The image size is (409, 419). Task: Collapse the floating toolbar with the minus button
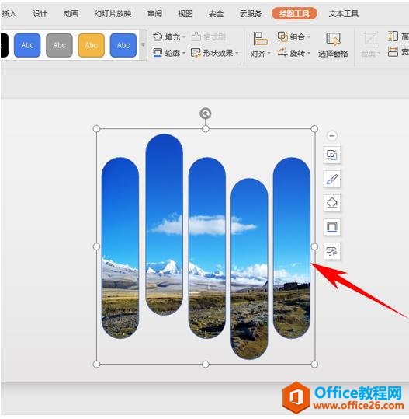pos(332,136)
